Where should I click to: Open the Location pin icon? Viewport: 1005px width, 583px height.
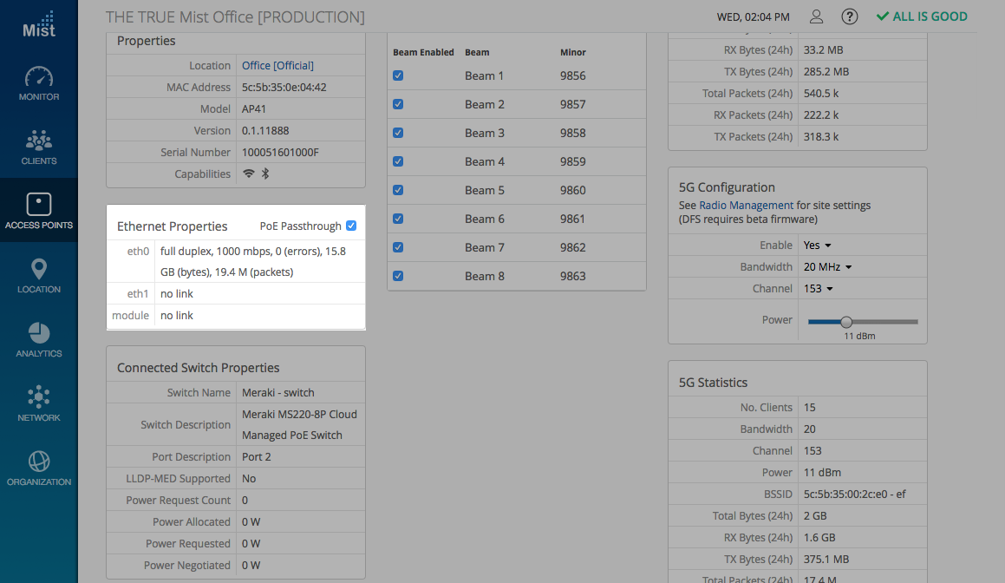[x=39, y=270]
